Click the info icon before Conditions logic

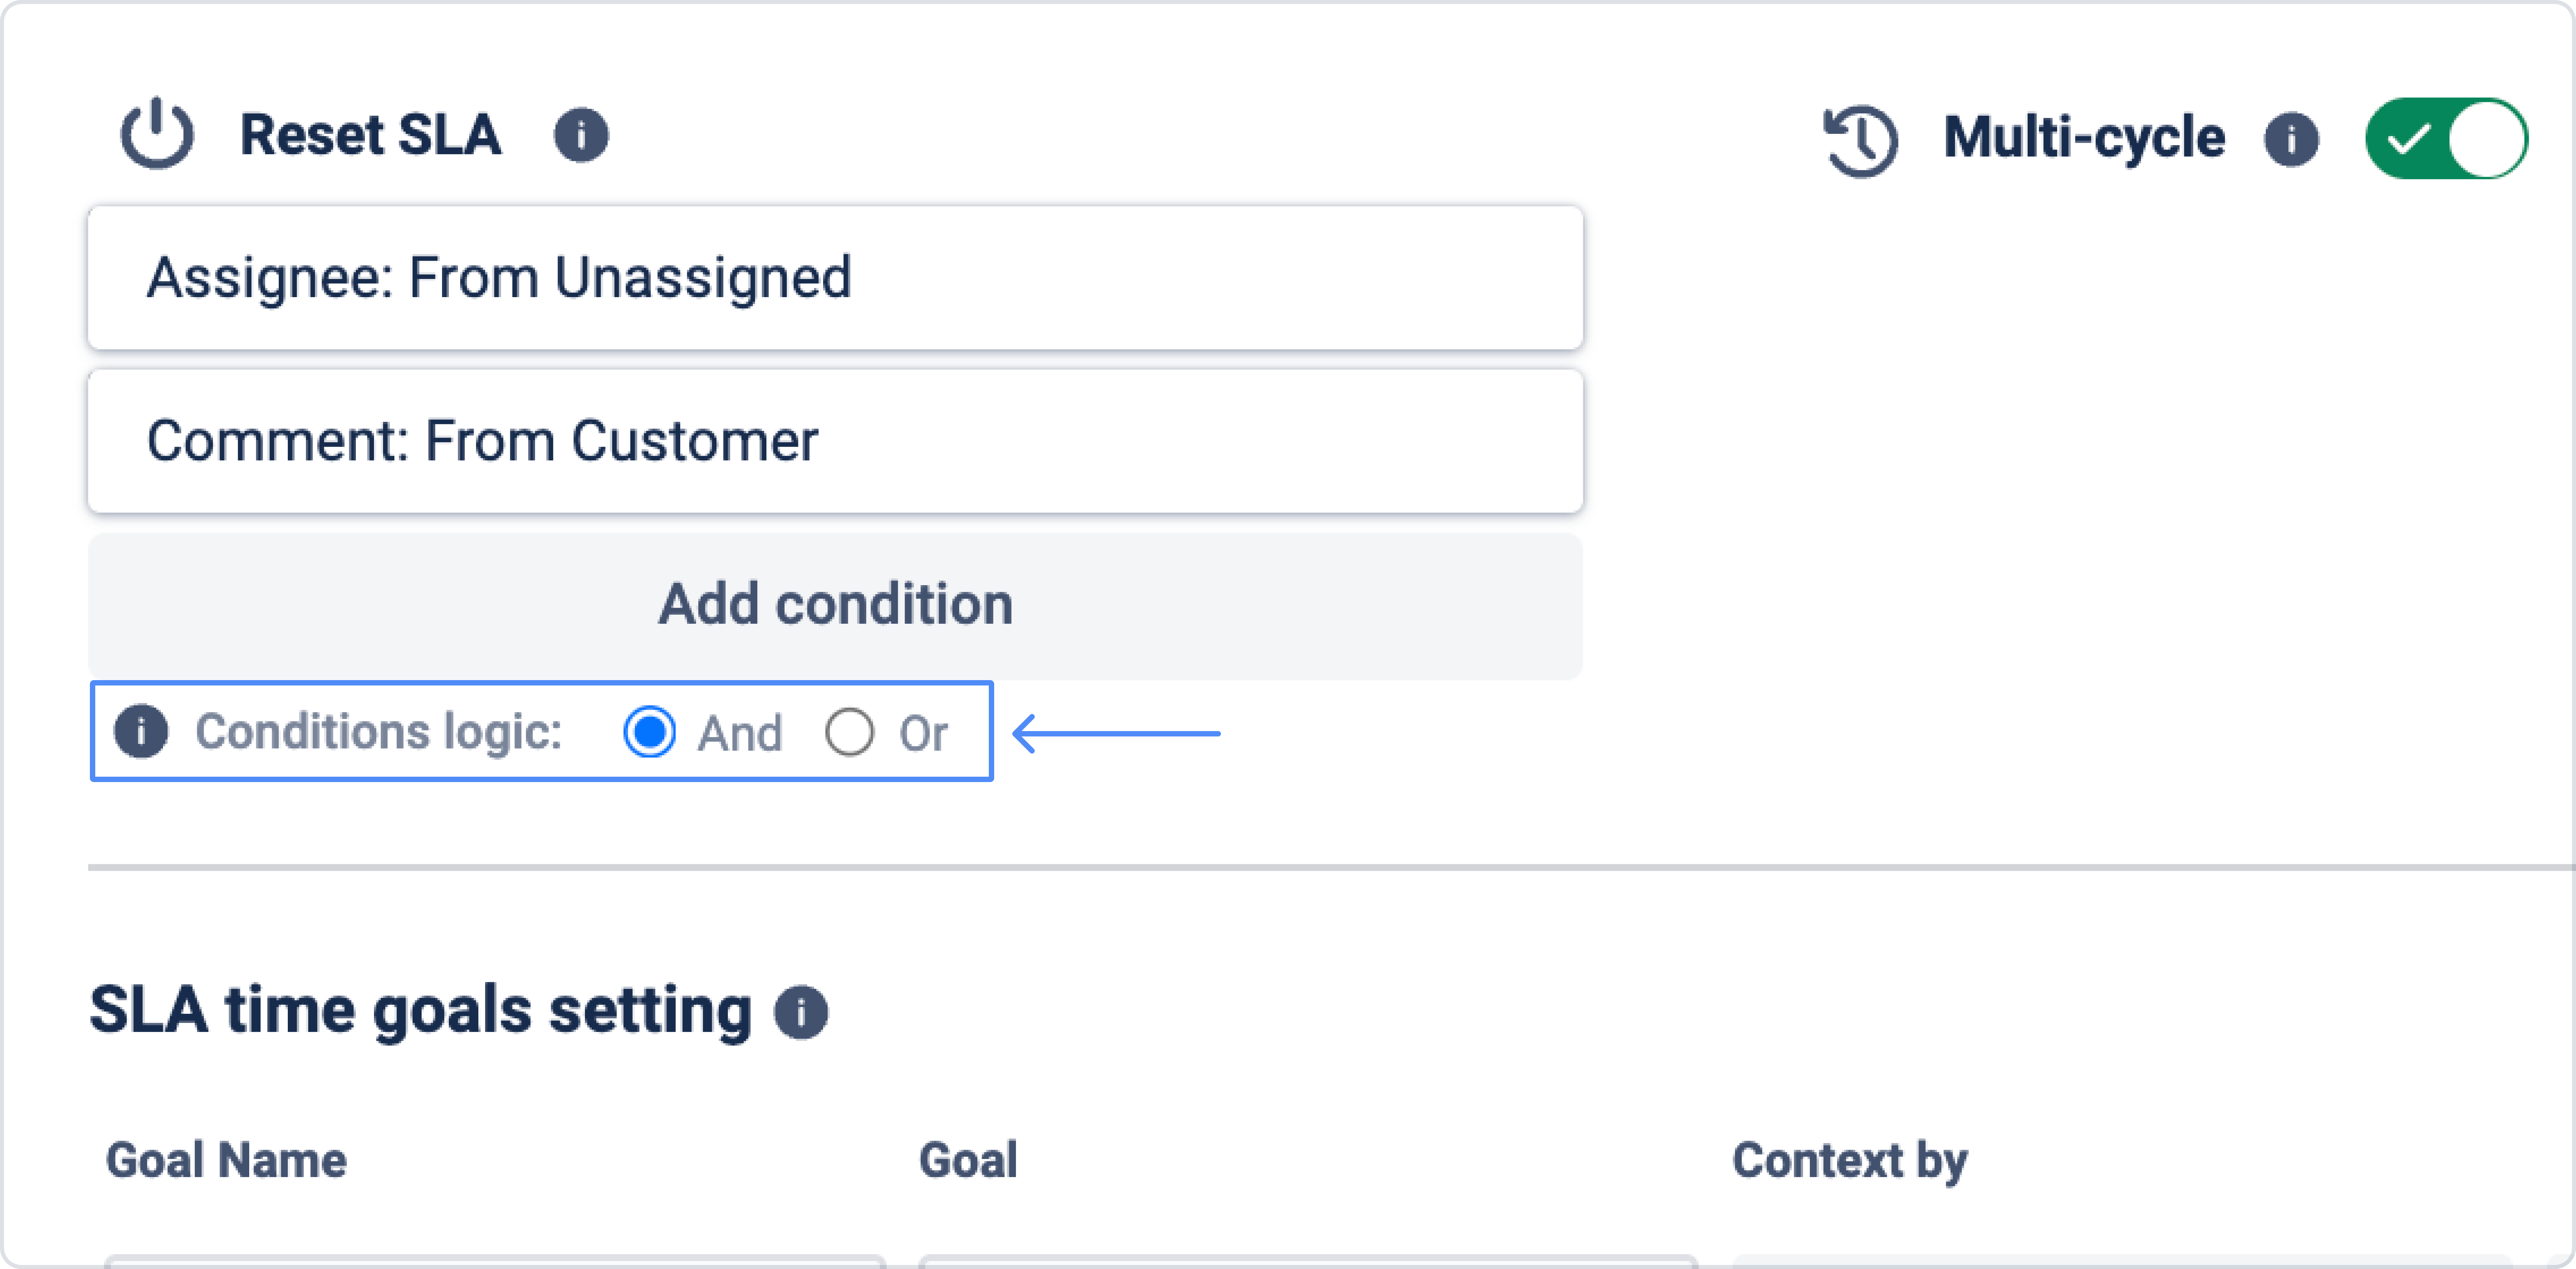pos(141,732)
